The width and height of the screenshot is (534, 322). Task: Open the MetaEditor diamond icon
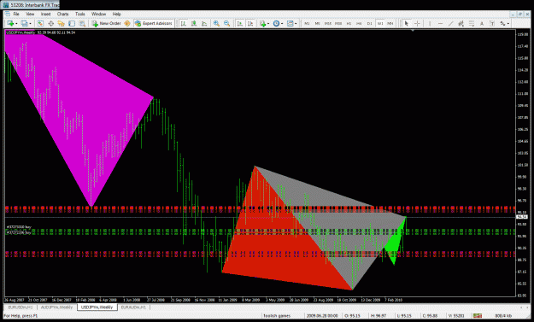pyautogui.click(x=127, y=23)
